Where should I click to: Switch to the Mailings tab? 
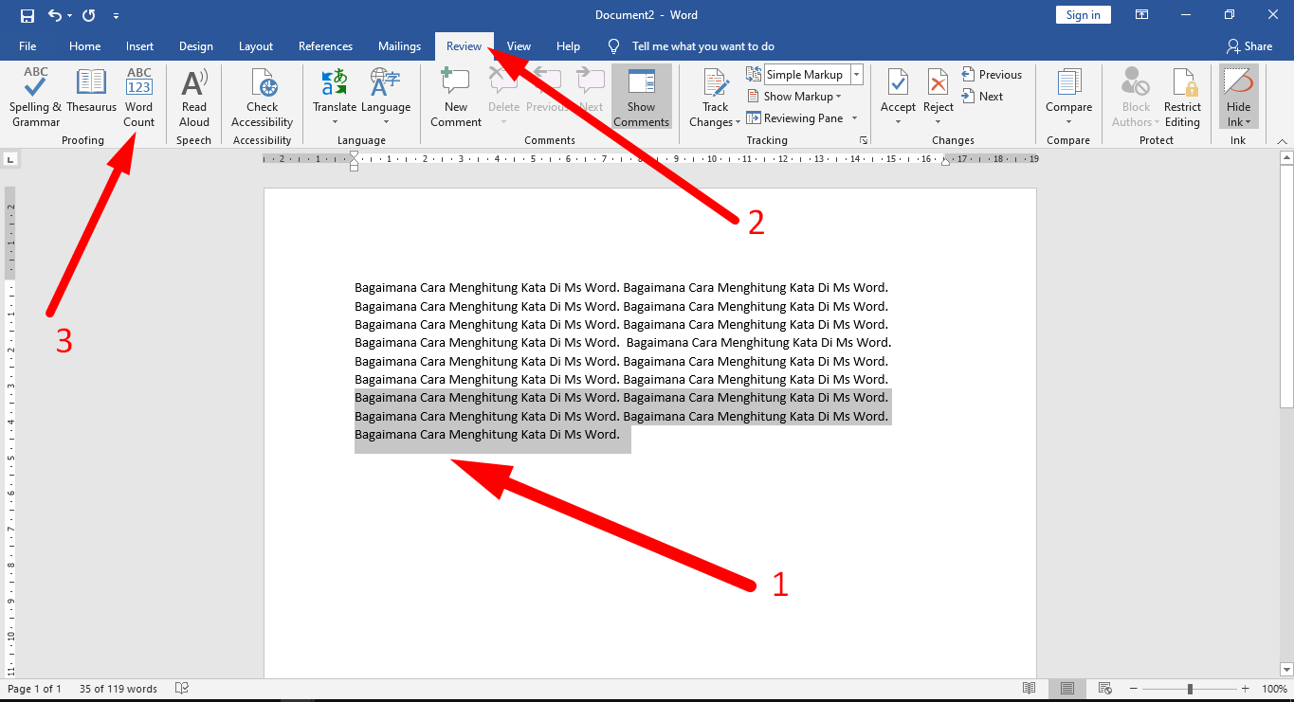[399, 46]
